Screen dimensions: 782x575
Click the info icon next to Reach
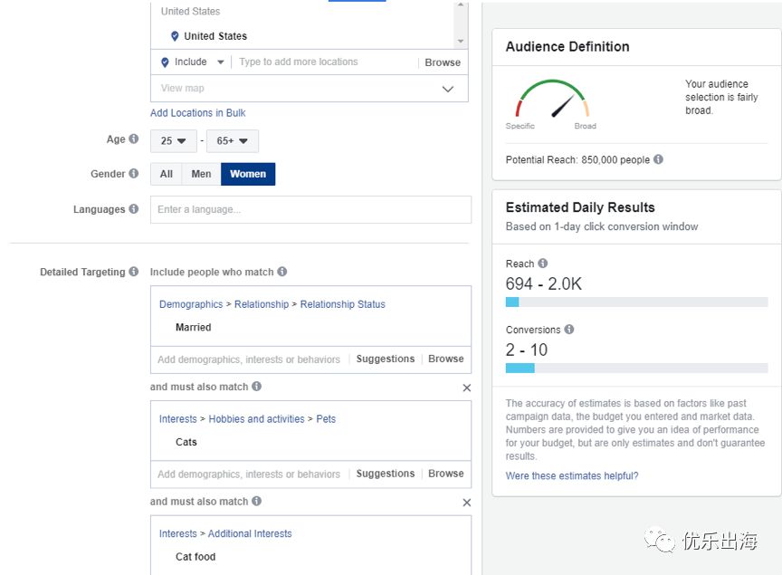543,264
